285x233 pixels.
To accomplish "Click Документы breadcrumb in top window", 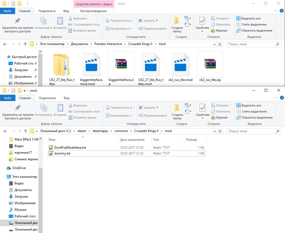I will pos(79,44).
